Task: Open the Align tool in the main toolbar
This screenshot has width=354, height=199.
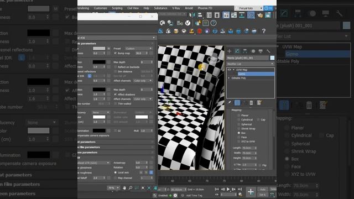Action: pos(200,15)
